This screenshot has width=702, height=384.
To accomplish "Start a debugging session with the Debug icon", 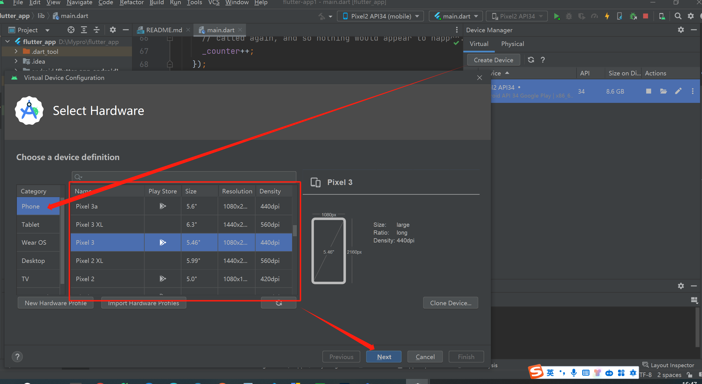I will pos(569,16).
